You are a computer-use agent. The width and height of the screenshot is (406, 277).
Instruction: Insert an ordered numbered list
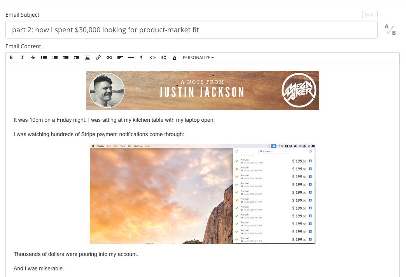[x=55, y=58]
